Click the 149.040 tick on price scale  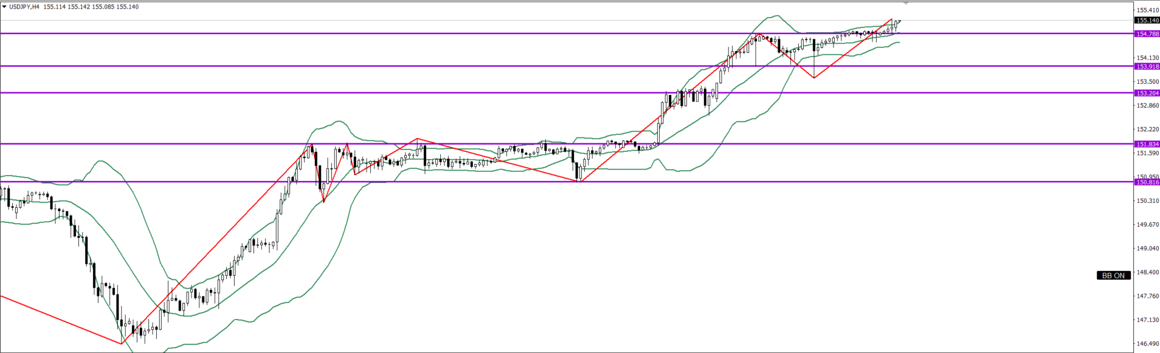[x=1147, y=248]
